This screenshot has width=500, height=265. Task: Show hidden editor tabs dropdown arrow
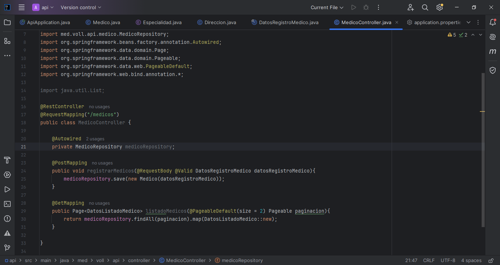469,22
